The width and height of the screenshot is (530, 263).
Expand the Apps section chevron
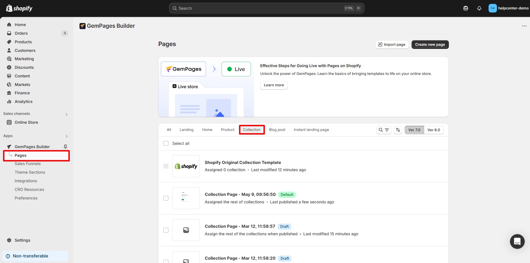[66, 136]
